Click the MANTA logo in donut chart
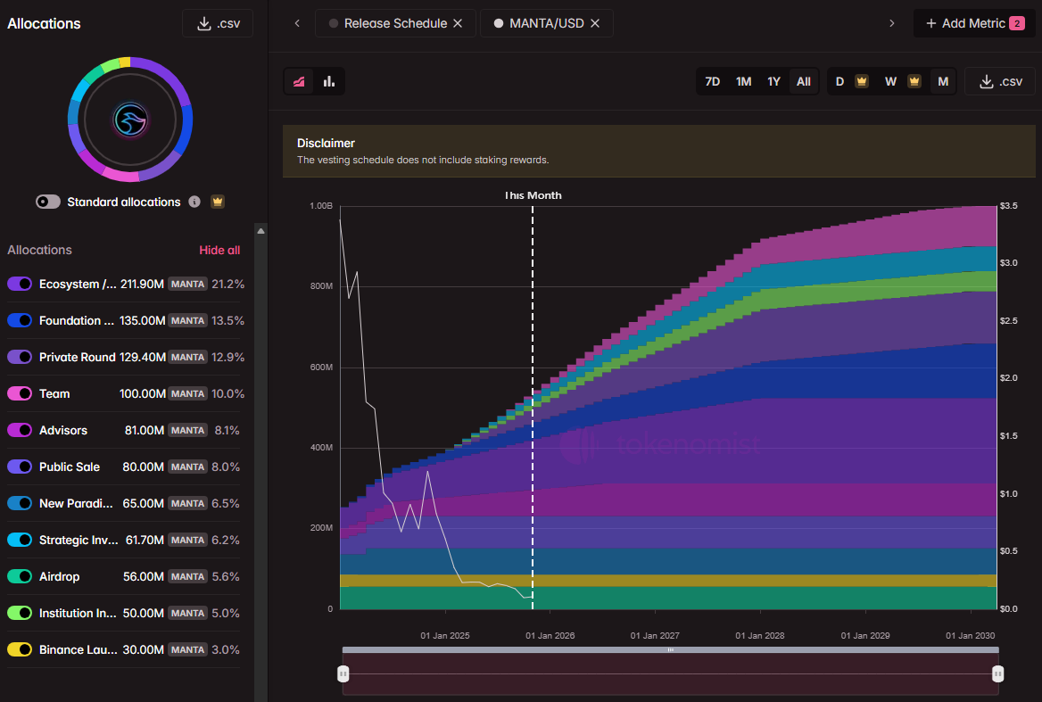1042x702 pixels. [x=130, y=119]
